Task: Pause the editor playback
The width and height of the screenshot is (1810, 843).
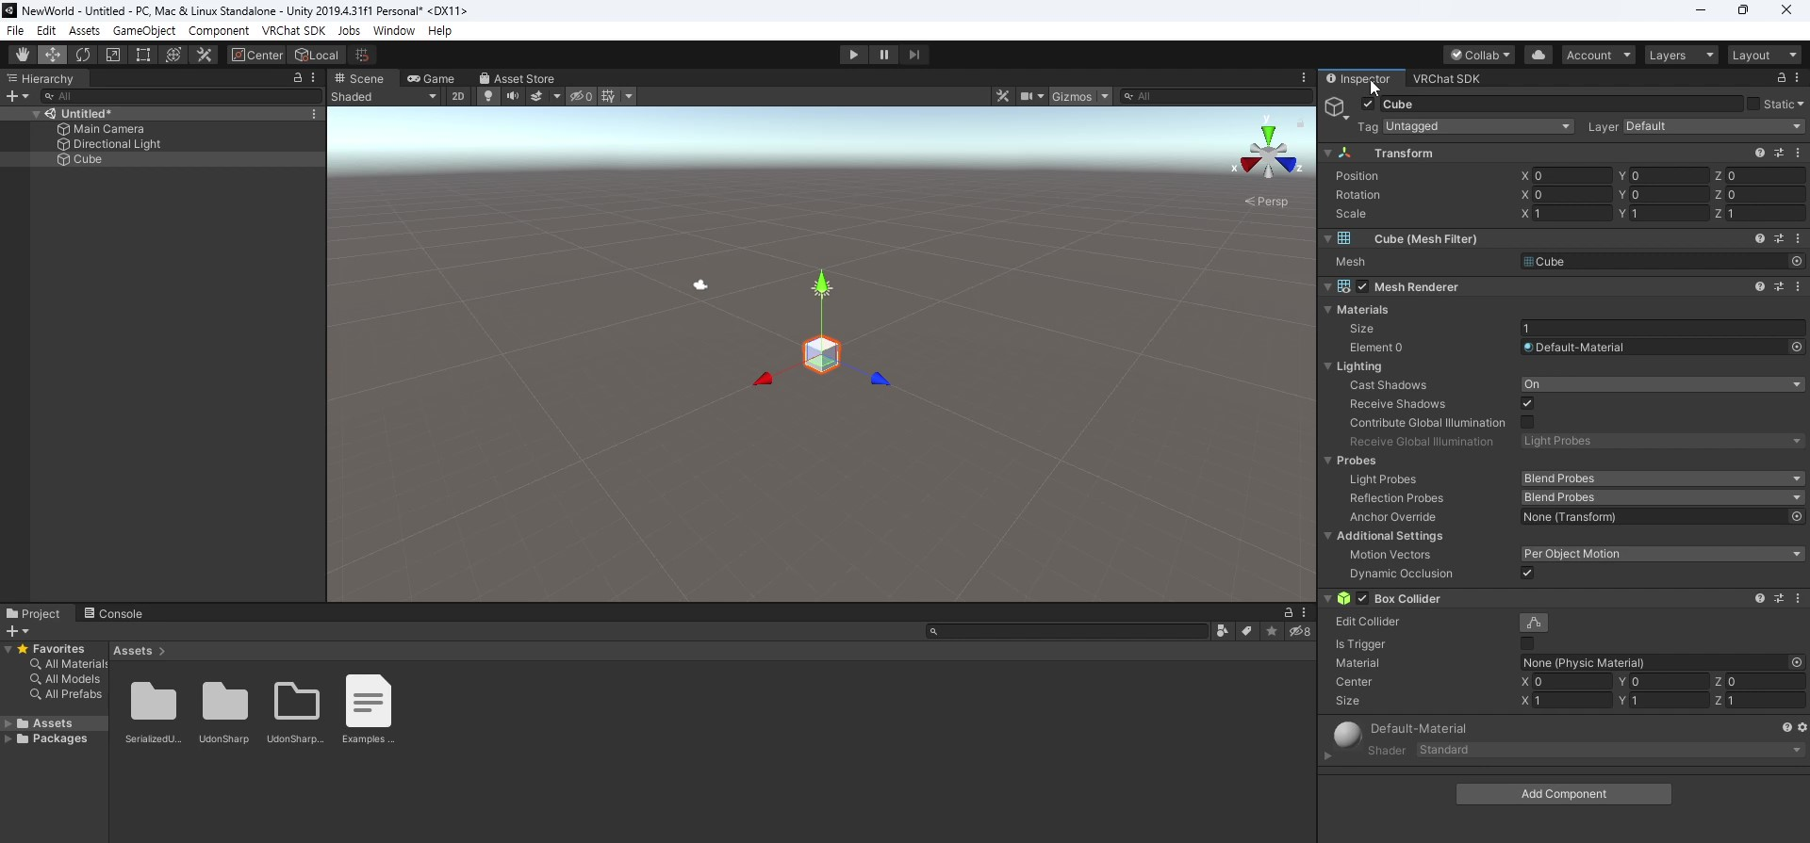Action: pyautogui.click(x=883, y=55)
